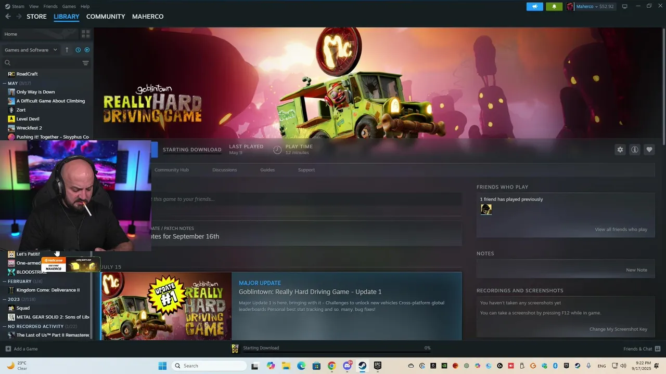Switch library to the collections grid view
The width and height of the screenshot is (666, 374).
(x=85, y=34)
